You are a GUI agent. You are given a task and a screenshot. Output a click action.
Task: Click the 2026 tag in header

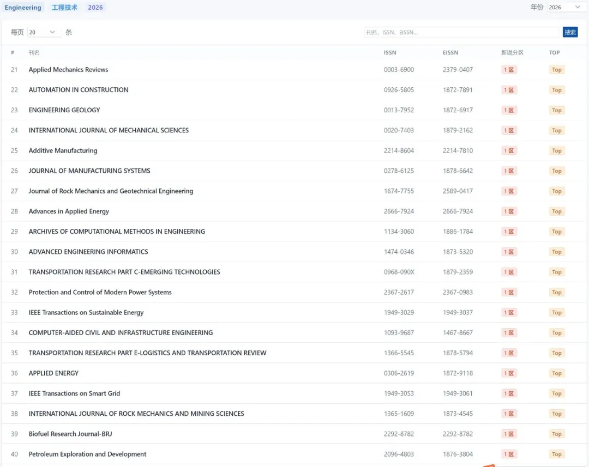point(95,8)
